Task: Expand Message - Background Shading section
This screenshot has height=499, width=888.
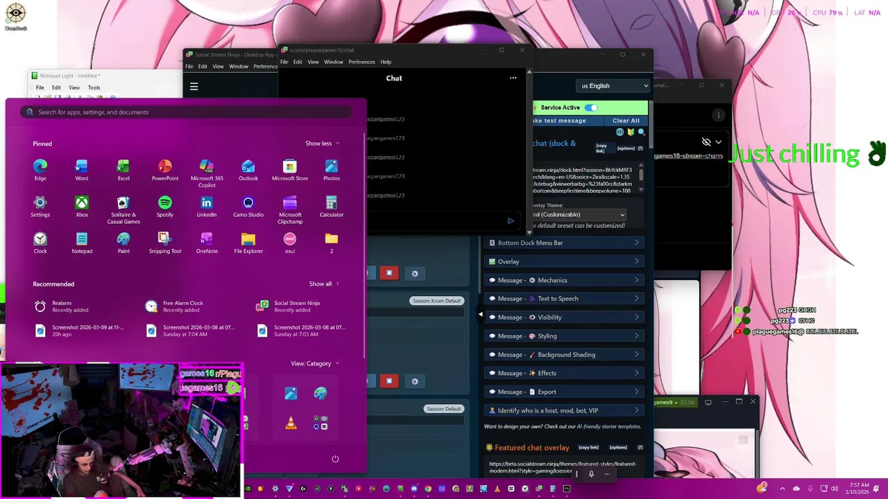Action: [565, 355]
